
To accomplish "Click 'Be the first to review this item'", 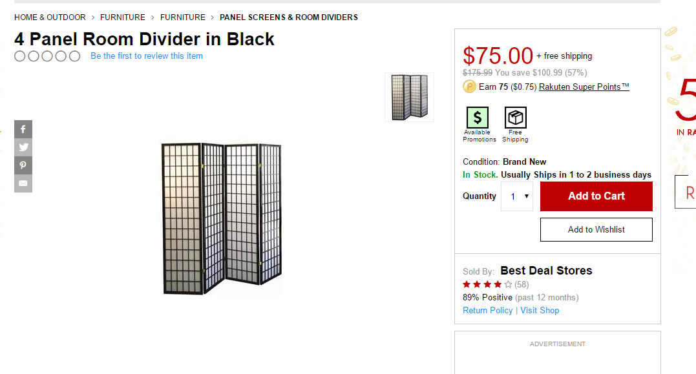I will (x=147, y=56).
